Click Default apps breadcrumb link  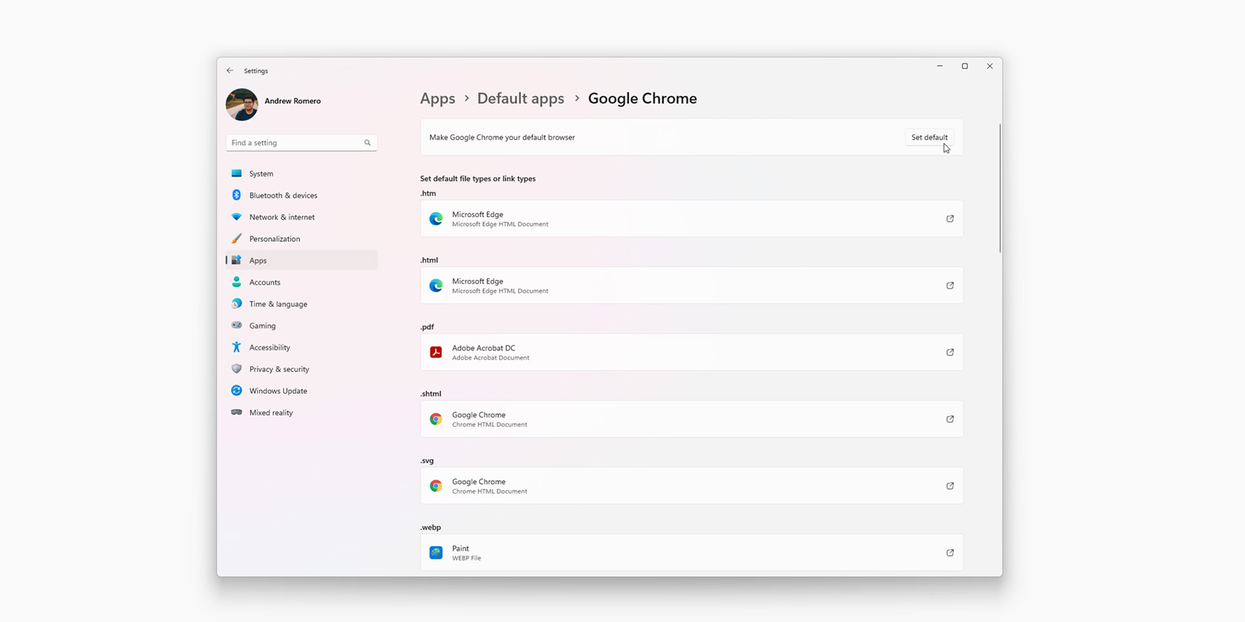(520, 99)
